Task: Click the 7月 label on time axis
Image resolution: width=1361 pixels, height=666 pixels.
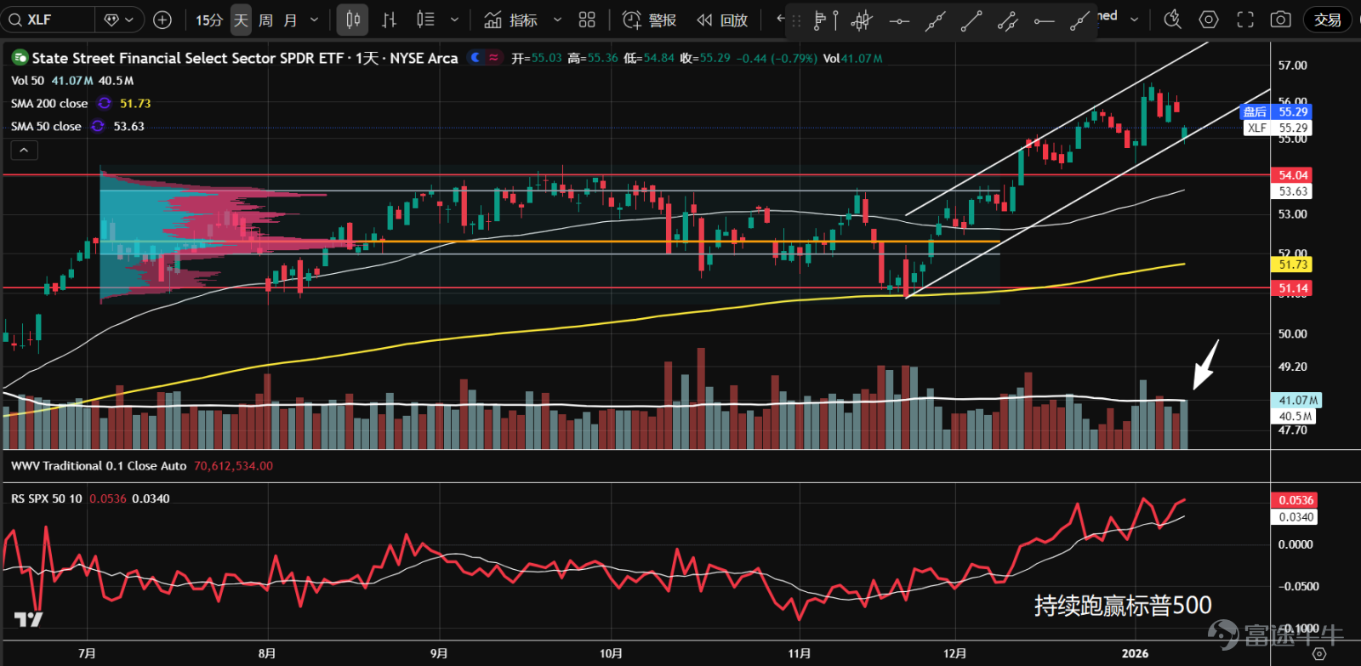Action: click(x=87, y=653)
